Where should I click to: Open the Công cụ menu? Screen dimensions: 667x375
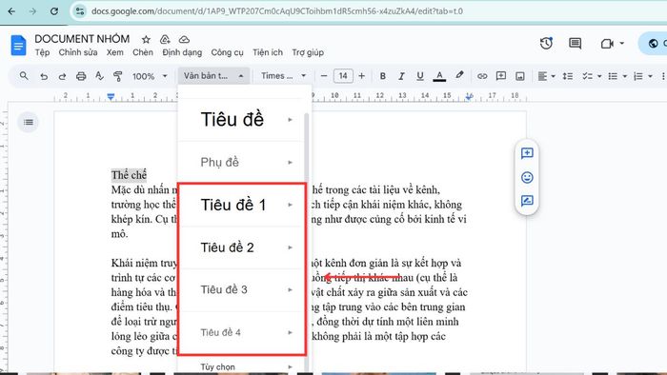coord(227,52)
